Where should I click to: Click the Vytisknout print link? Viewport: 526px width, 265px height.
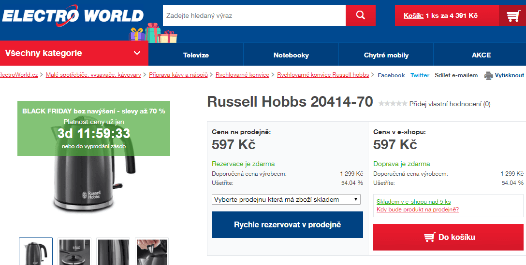(509, 75)
